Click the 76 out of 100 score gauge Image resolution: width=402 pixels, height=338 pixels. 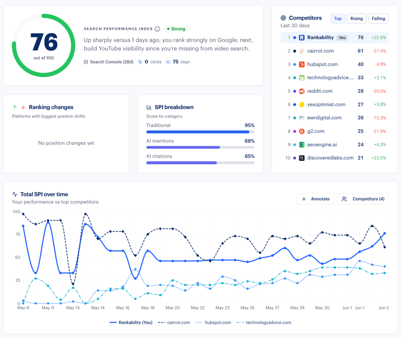point(43,45)
